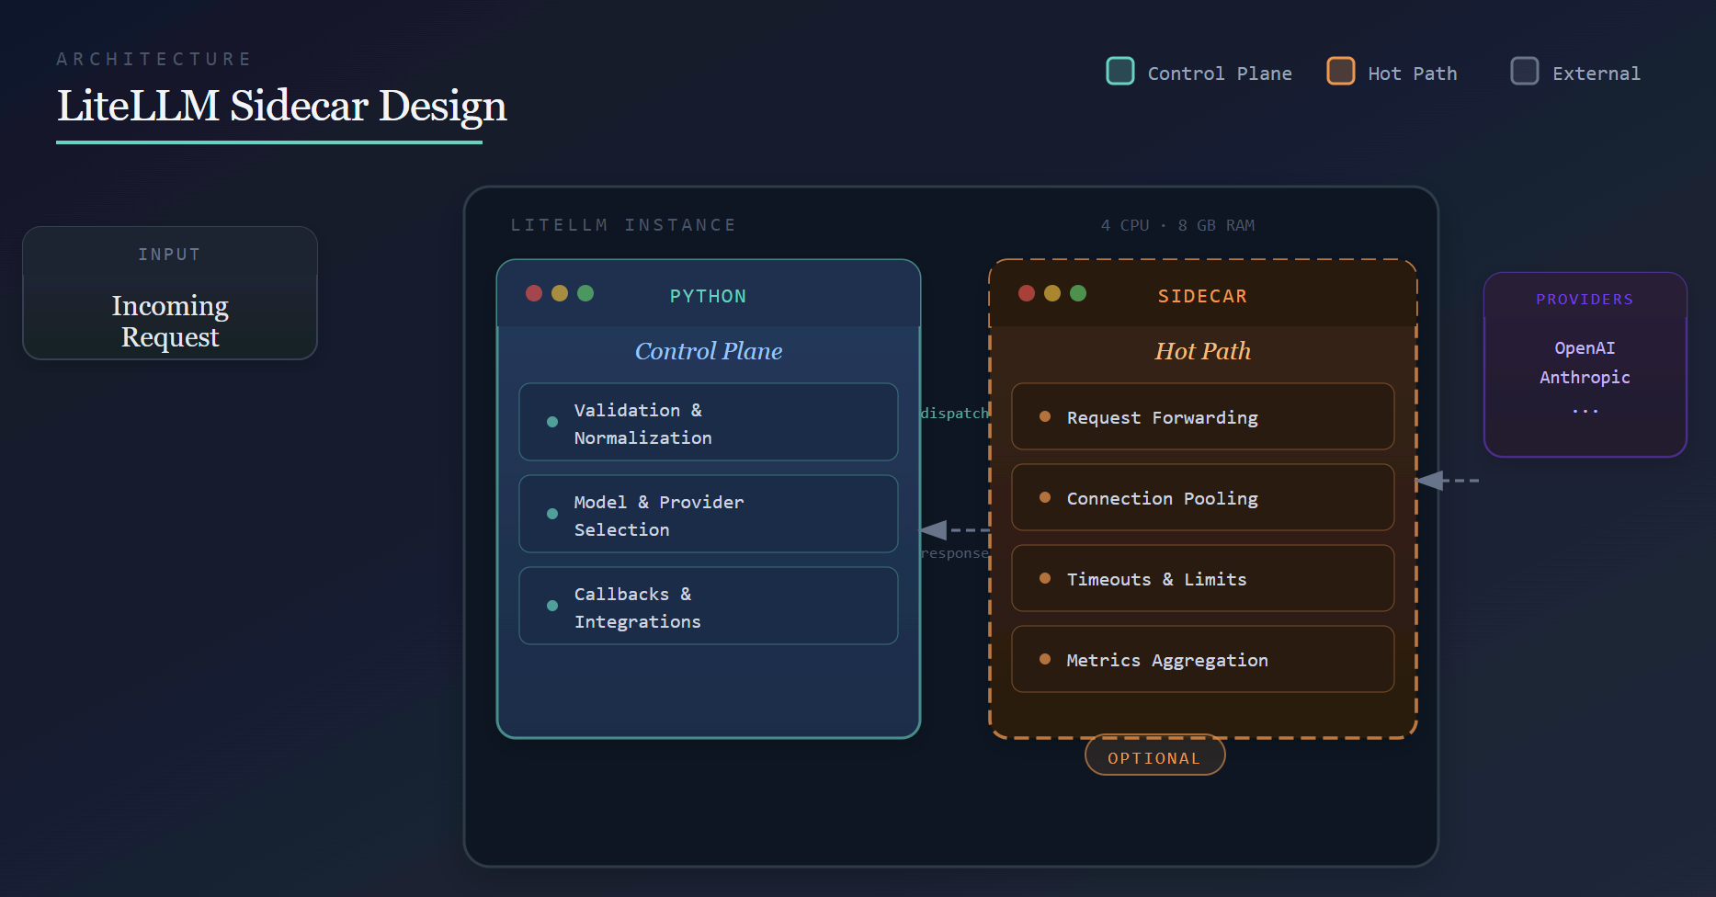Click the yellow dot in Sidecar panel header
The height and width of the screenshot is (897, 1716).
point(1052,293)
